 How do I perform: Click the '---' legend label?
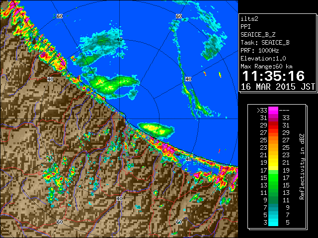pos(284,111)
